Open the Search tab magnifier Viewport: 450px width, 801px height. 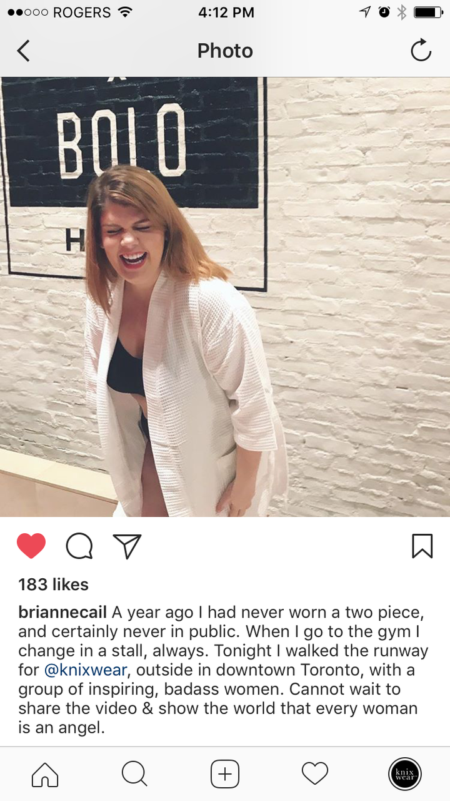[134, 774]
